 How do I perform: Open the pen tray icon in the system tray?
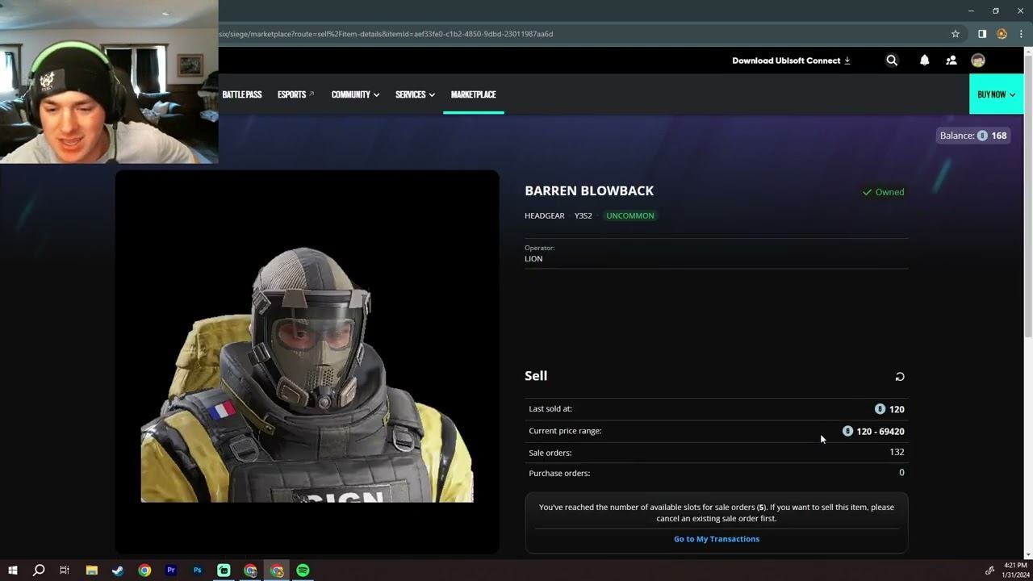tap(990, 571)
